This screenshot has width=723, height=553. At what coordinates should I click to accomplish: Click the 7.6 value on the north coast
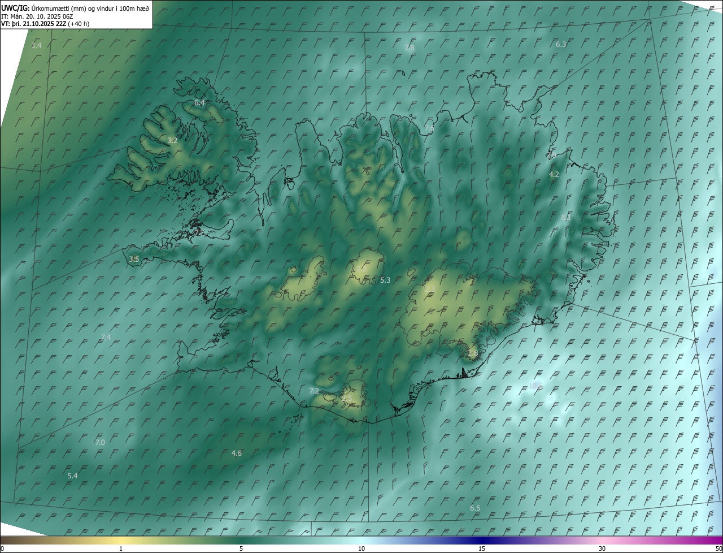(429, 129)
